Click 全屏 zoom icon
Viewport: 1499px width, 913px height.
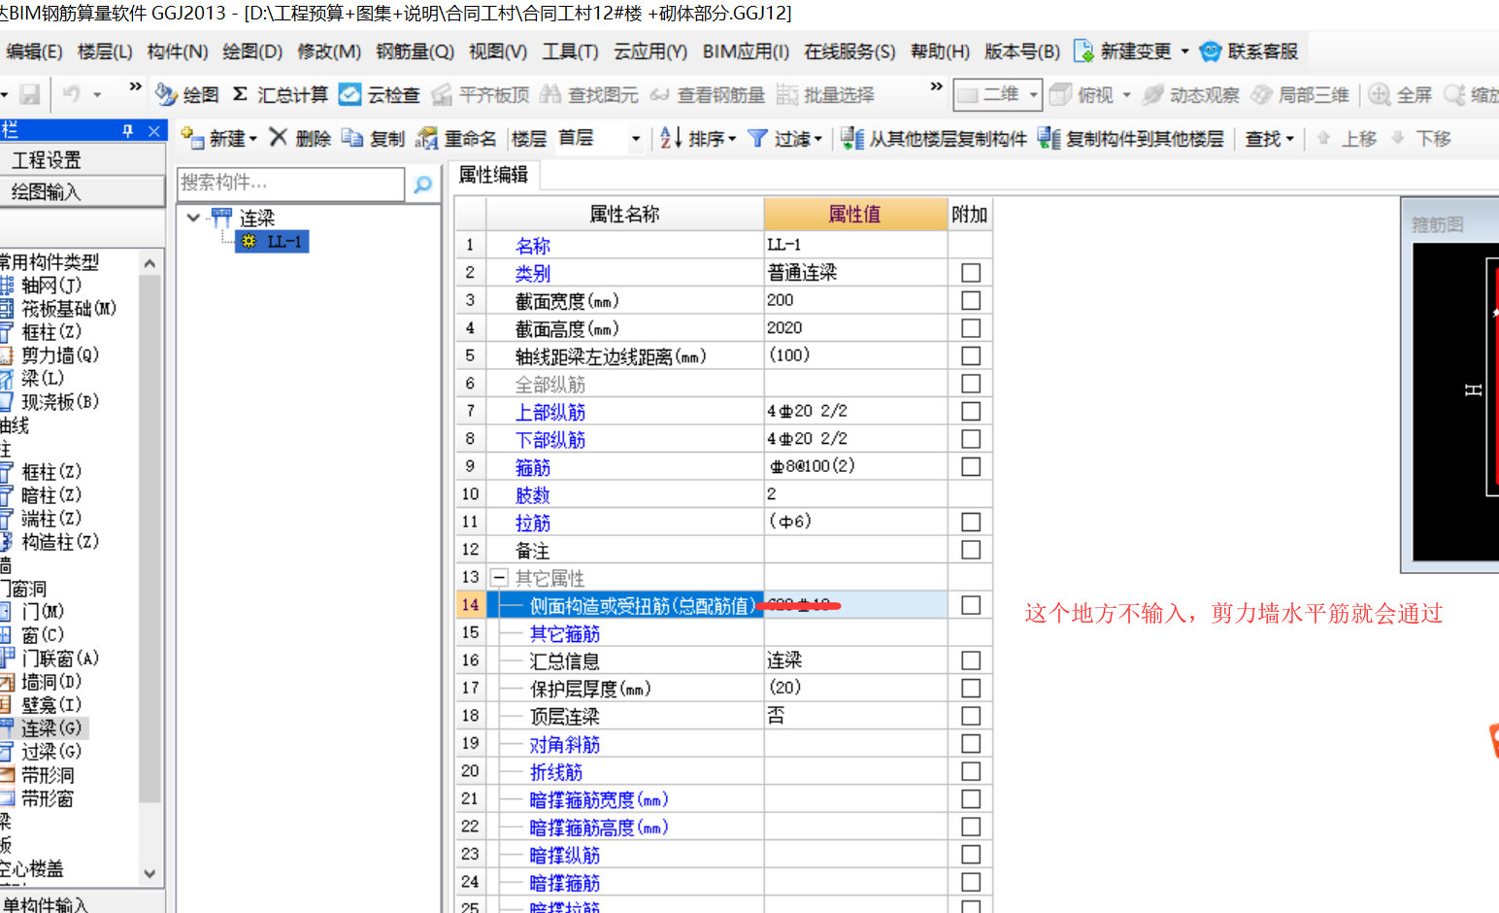pyautogui.click(x=1380, y=94)
